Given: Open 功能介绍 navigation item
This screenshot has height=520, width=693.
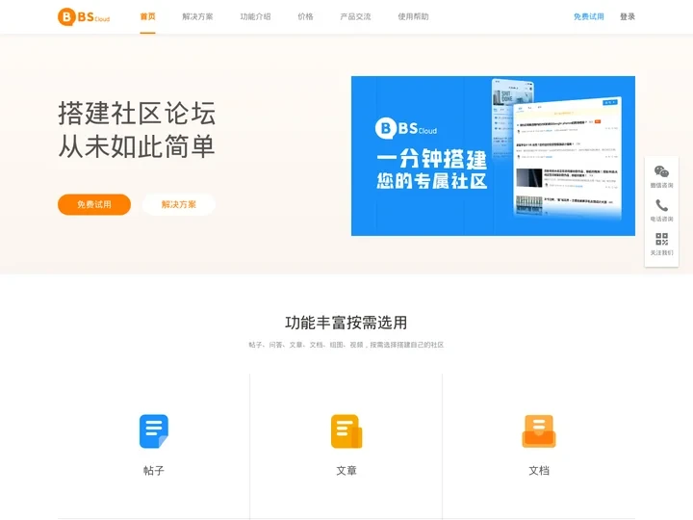Looking at the screenshot, I should (x=255, y=16).
